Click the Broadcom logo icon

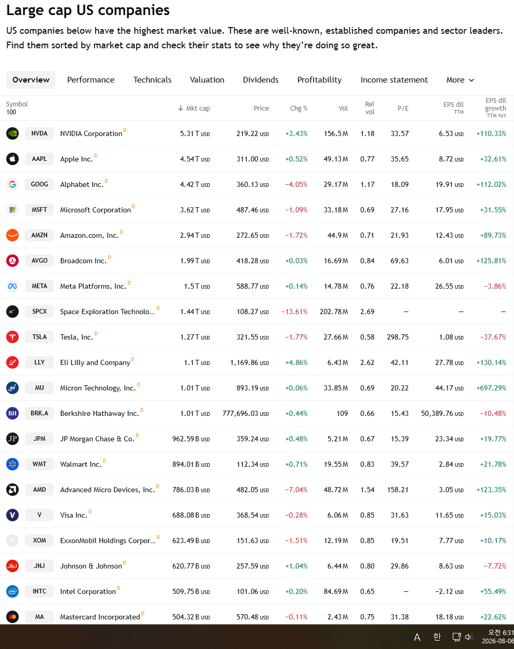[12, 261]
